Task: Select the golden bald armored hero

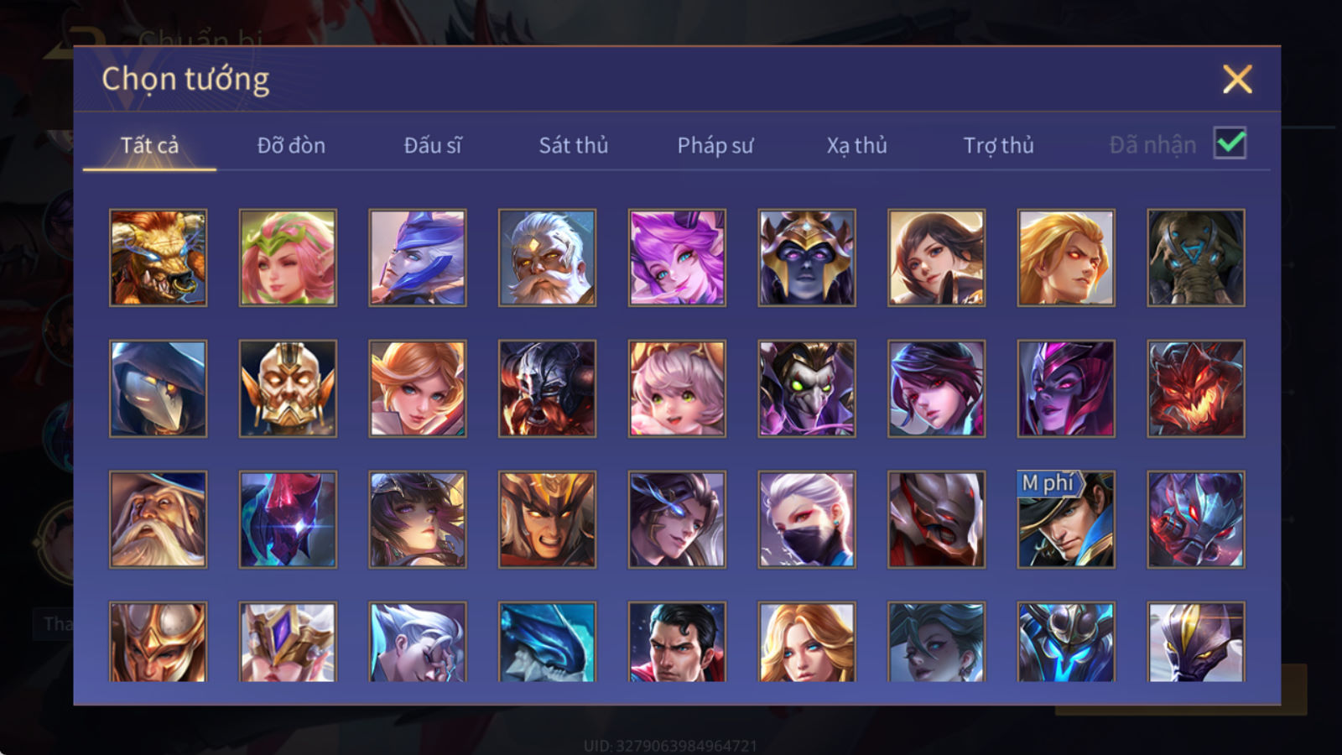Action: 288,388
